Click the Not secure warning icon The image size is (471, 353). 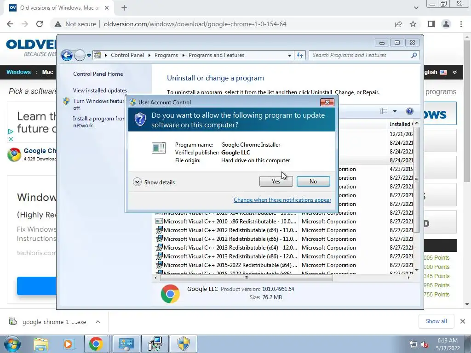57,24
